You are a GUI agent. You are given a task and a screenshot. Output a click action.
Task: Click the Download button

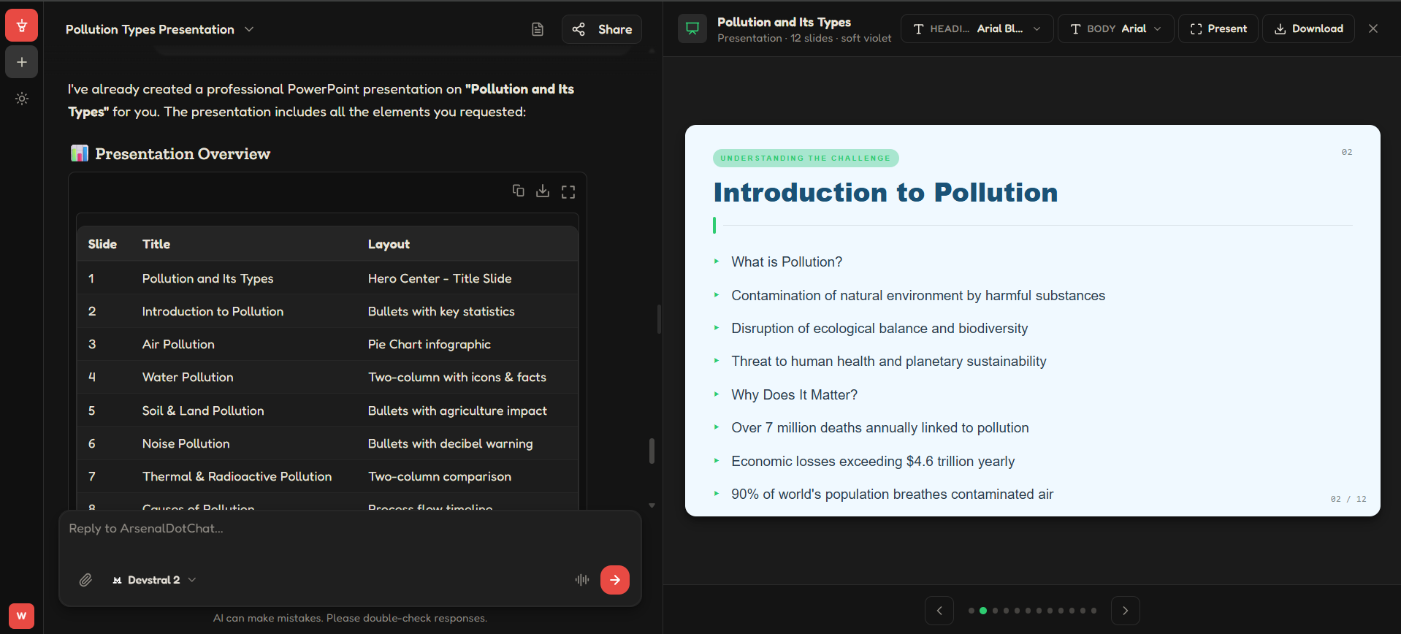[1308, 28]
